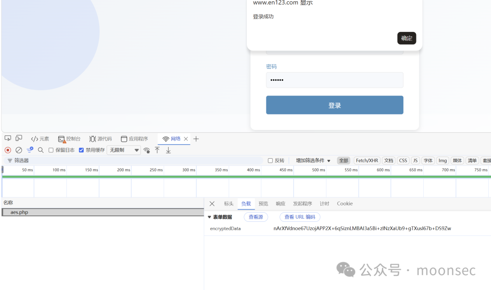Filter requests by Img
This screenshot has width=491, height=290.
click(x=442, y=160)
